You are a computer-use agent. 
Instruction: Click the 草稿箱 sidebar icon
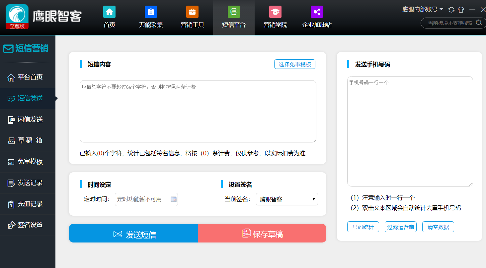coord(11,141)
